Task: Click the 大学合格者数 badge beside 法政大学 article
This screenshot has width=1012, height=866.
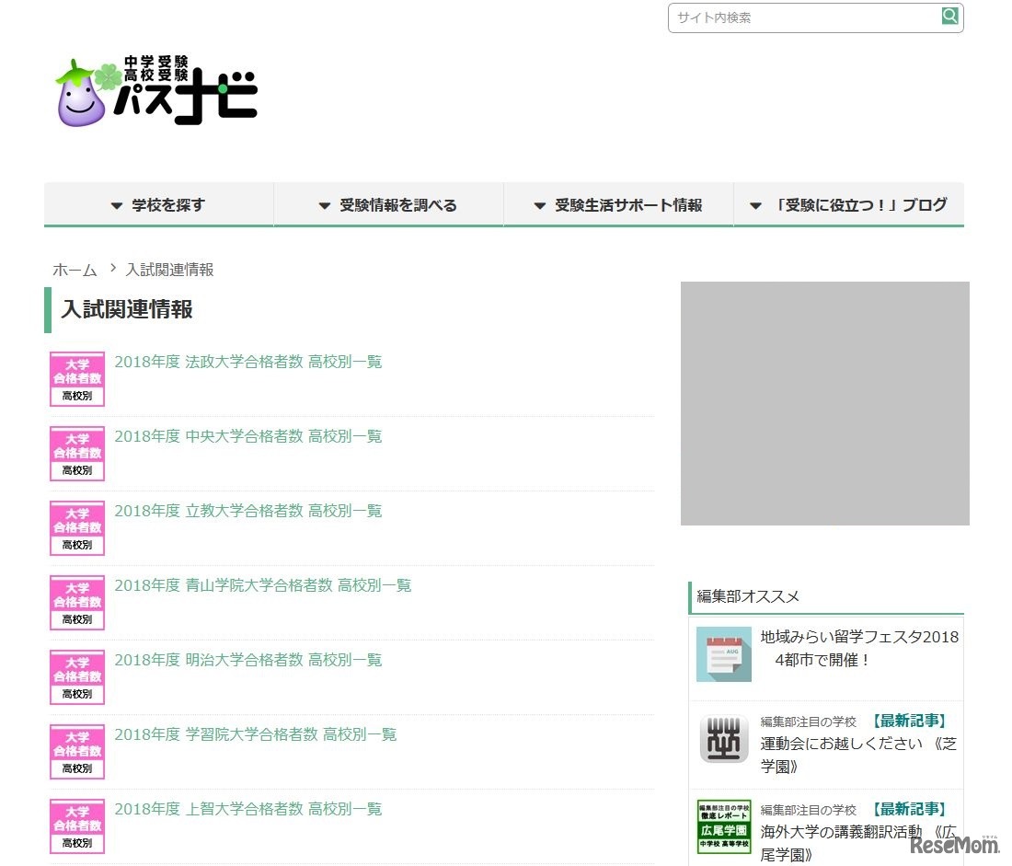Action: coord(77,377)
